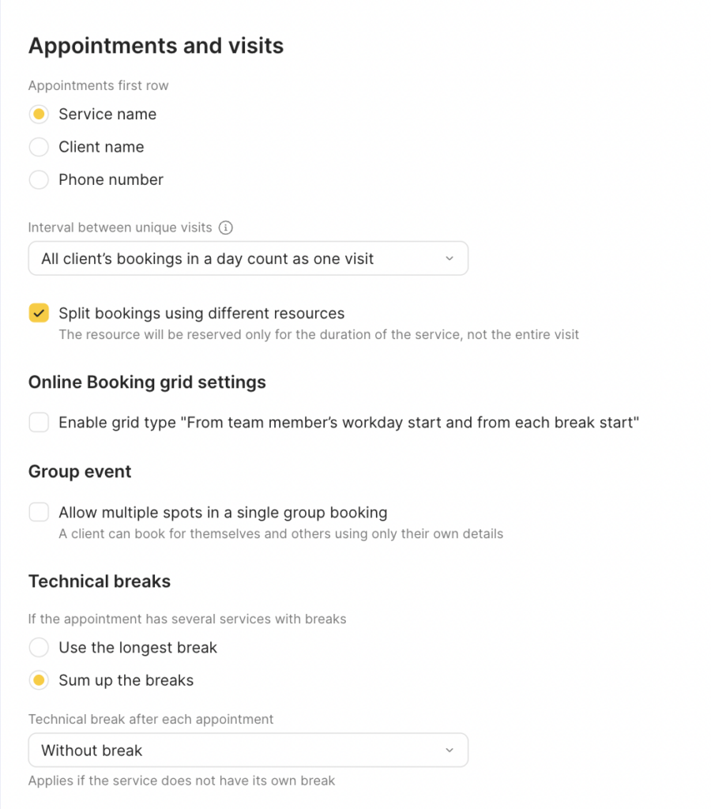Screen dimensions: 711x809
Task: Click the Technical breaks section heading
Action: (100, 581)
